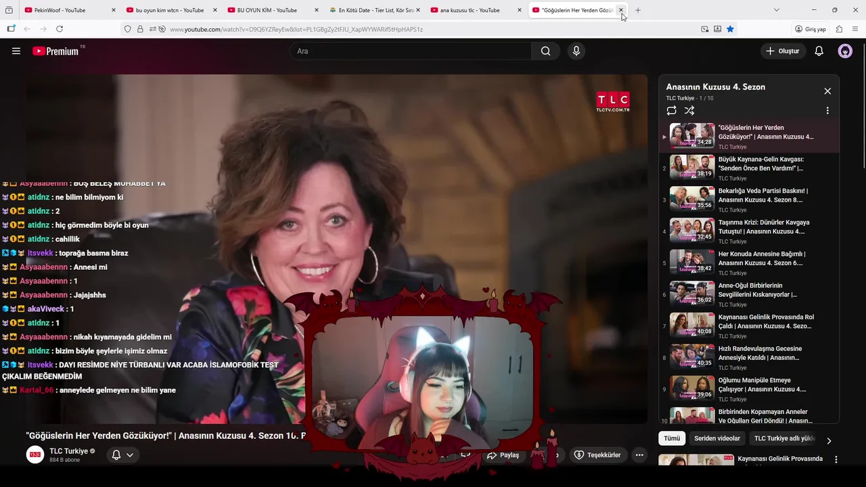Screen dimensions: 866x487
Task: Open the Oluştur create menu
Action: coord(783,51)
